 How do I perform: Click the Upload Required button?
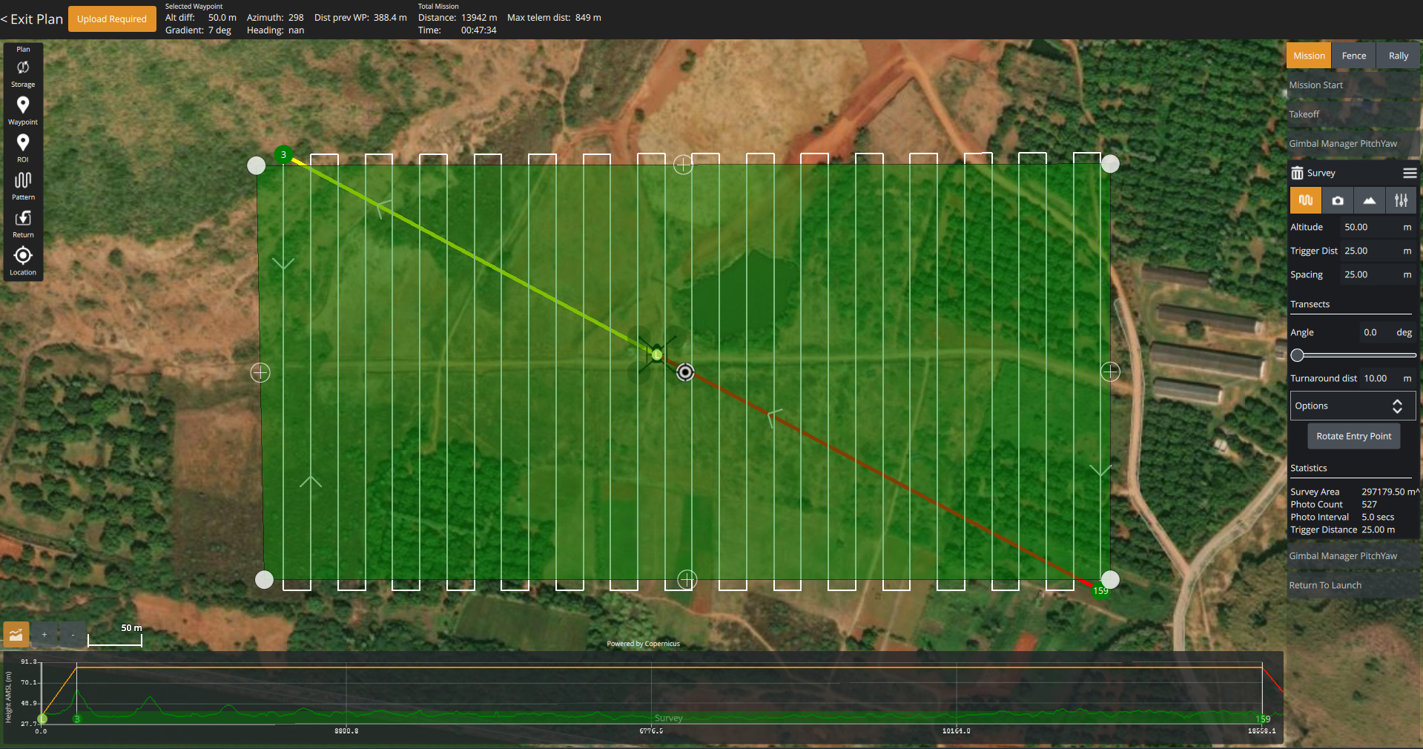(x=112, y=19)
